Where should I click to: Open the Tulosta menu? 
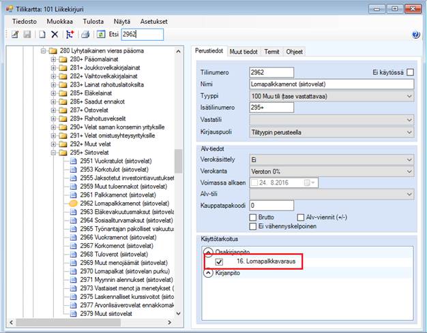pyautogui.click(x=93, y=22)
